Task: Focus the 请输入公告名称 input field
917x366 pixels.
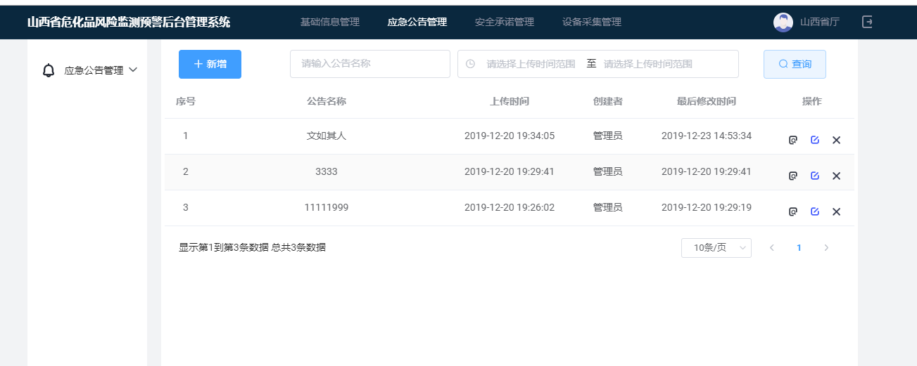Action: coord(370,64)
